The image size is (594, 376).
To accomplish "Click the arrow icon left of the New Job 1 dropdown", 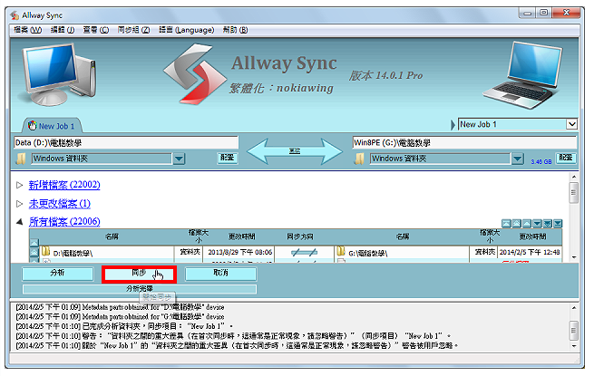I will click(x=453, y=124).
